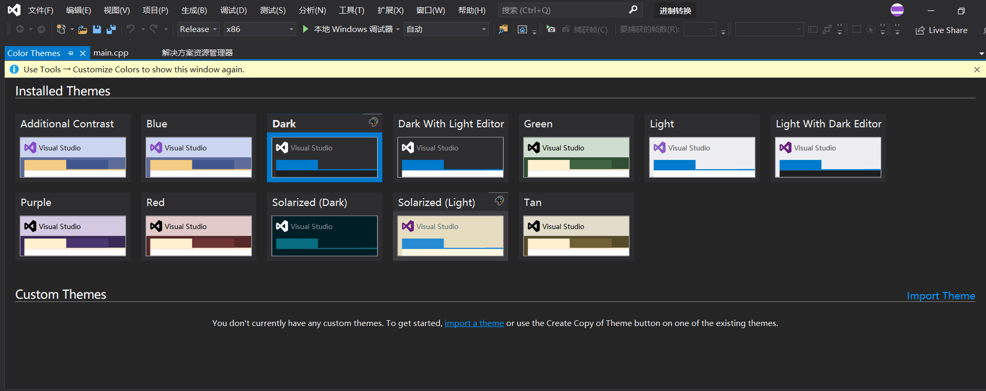Open the 文件(F) menu

coord(41,10)
